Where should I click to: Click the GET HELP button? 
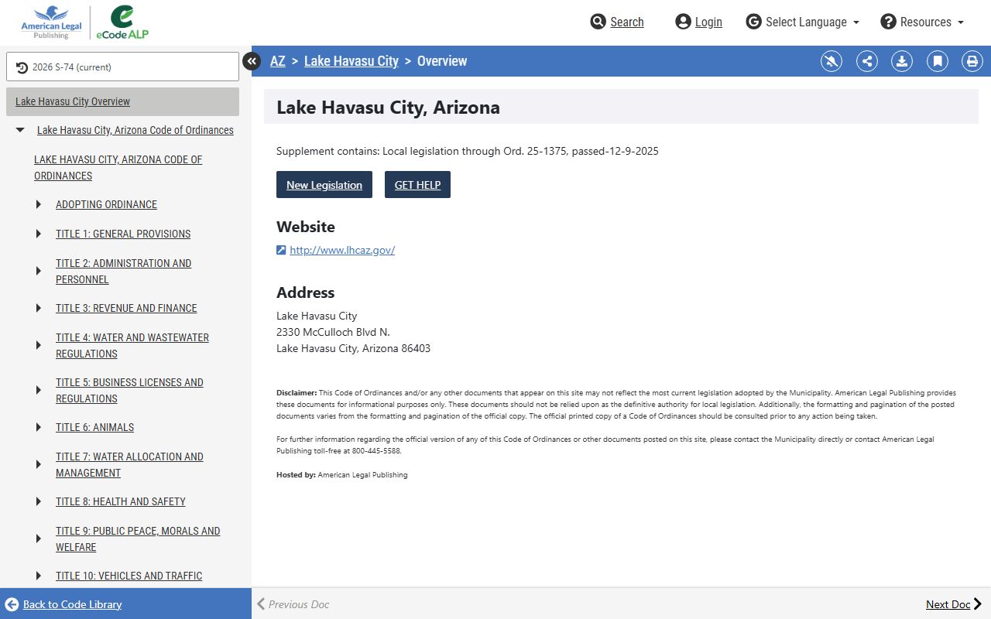pos(417,185)
